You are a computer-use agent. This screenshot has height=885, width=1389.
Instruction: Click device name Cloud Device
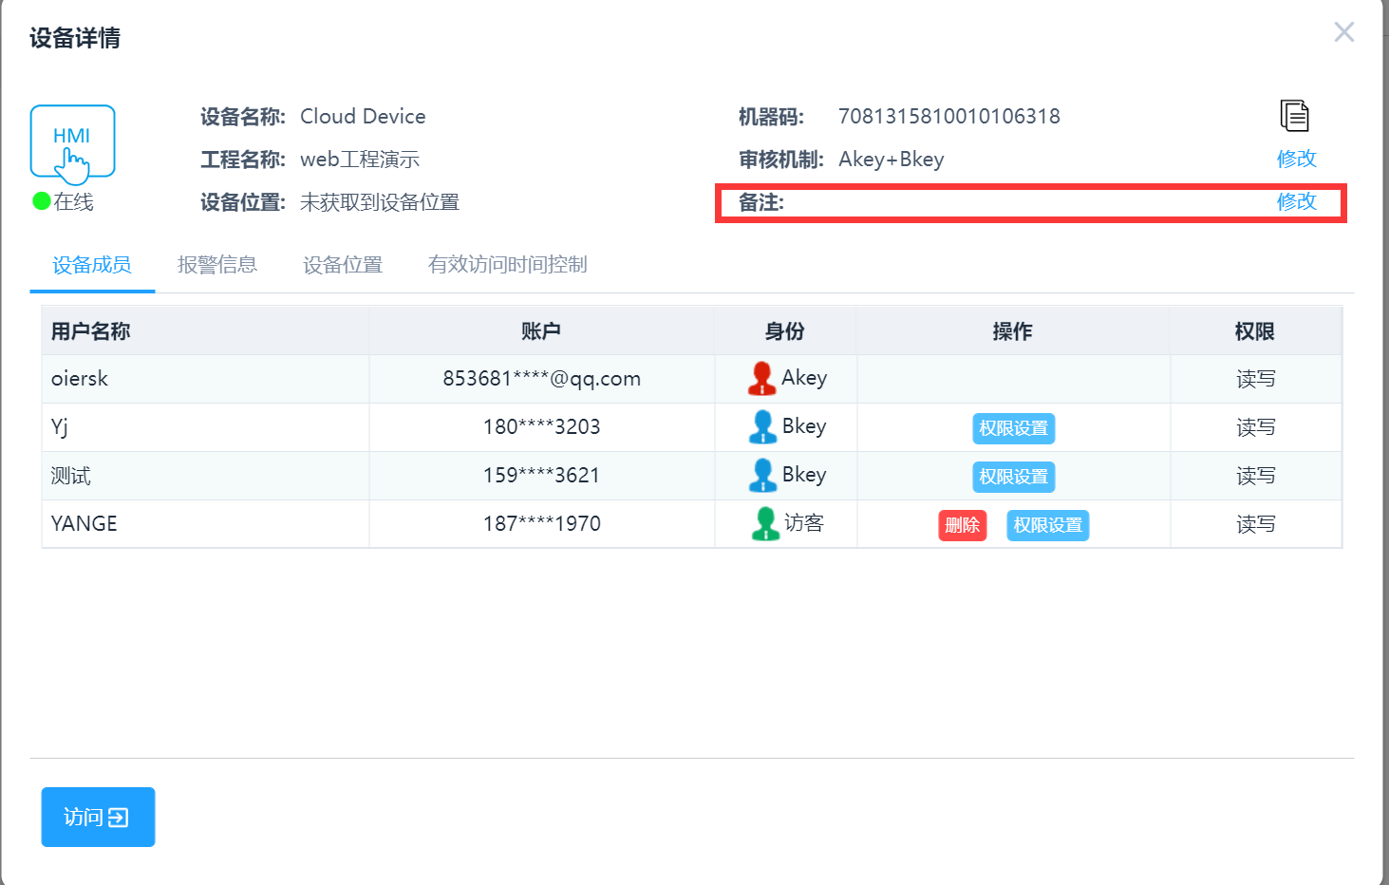pyautogui.click(x=363, y=117)
